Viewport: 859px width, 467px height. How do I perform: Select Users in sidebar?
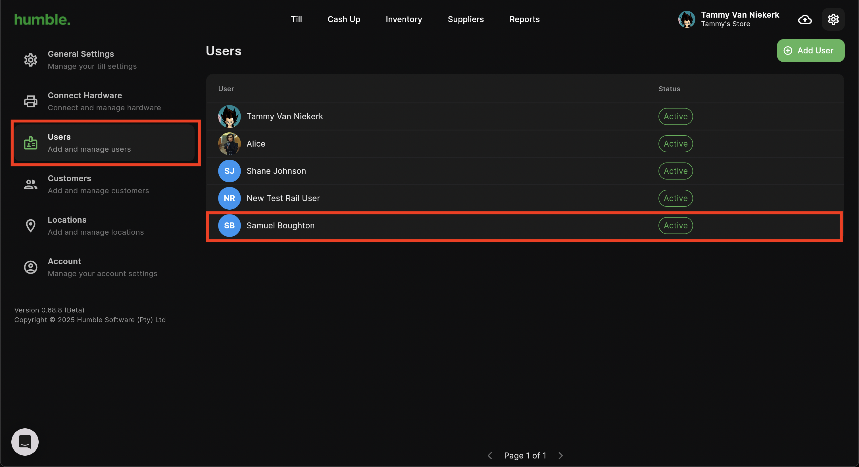(104, 143)
